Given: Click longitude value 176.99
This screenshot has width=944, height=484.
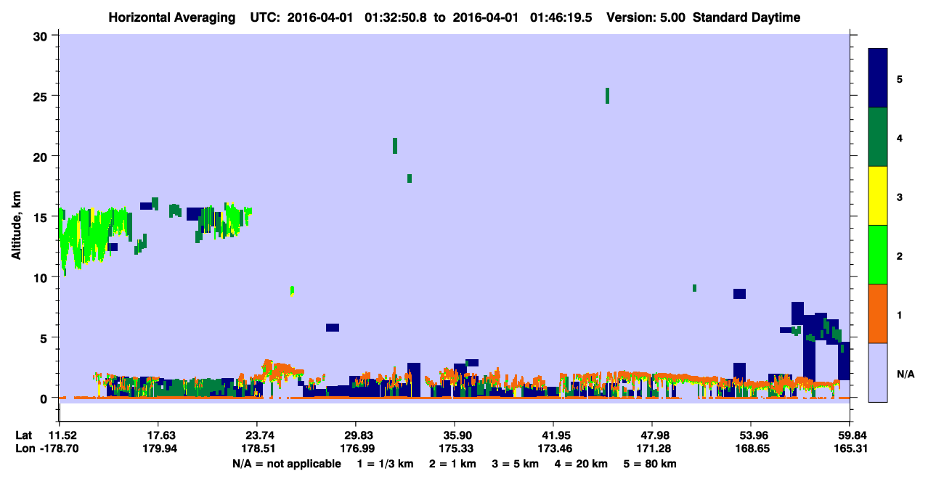Looking at the screenshot, I should tap(356, 448).
